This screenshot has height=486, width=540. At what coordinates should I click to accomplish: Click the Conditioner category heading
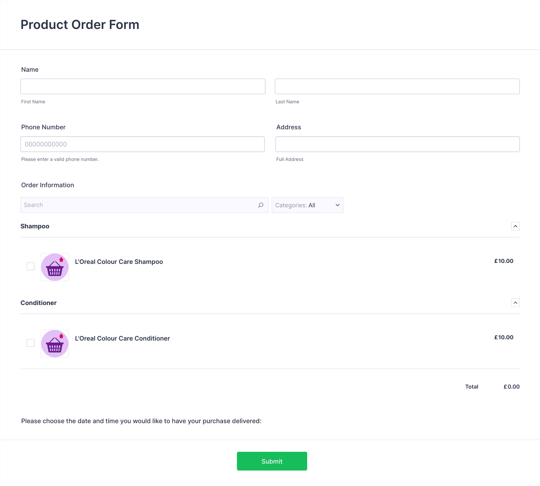pos(38,303)
